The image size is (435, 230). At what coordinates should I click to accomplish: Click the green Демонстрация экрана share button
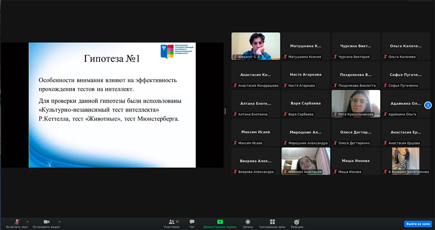click(x=220, y=223)
